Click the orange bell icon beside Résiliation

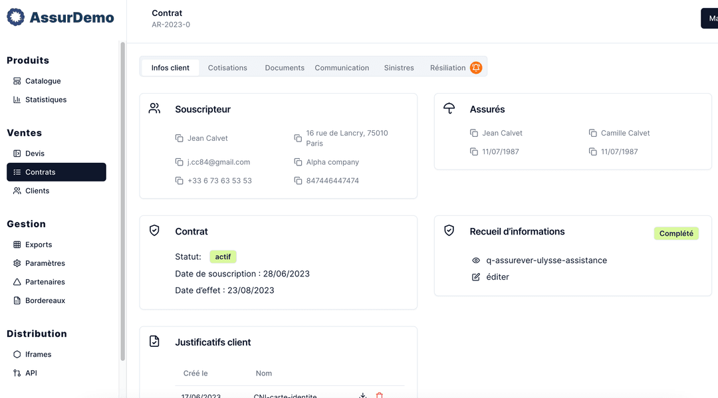pos(476,68)
